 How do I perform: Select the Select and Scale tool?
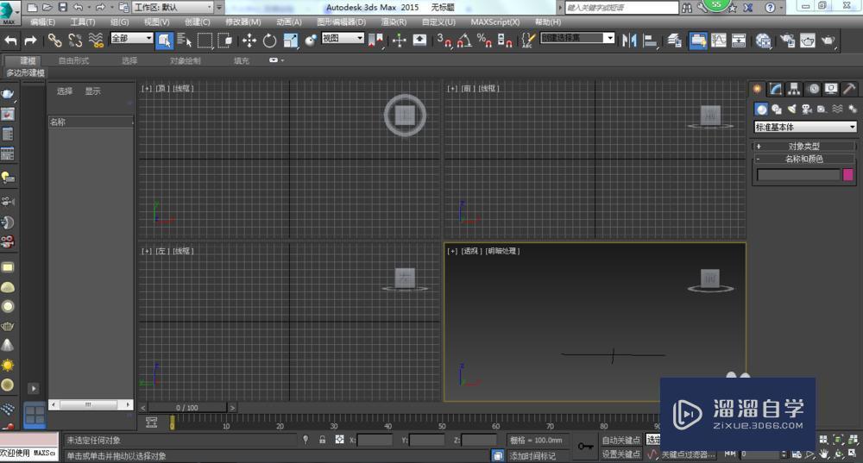point(290,41)
